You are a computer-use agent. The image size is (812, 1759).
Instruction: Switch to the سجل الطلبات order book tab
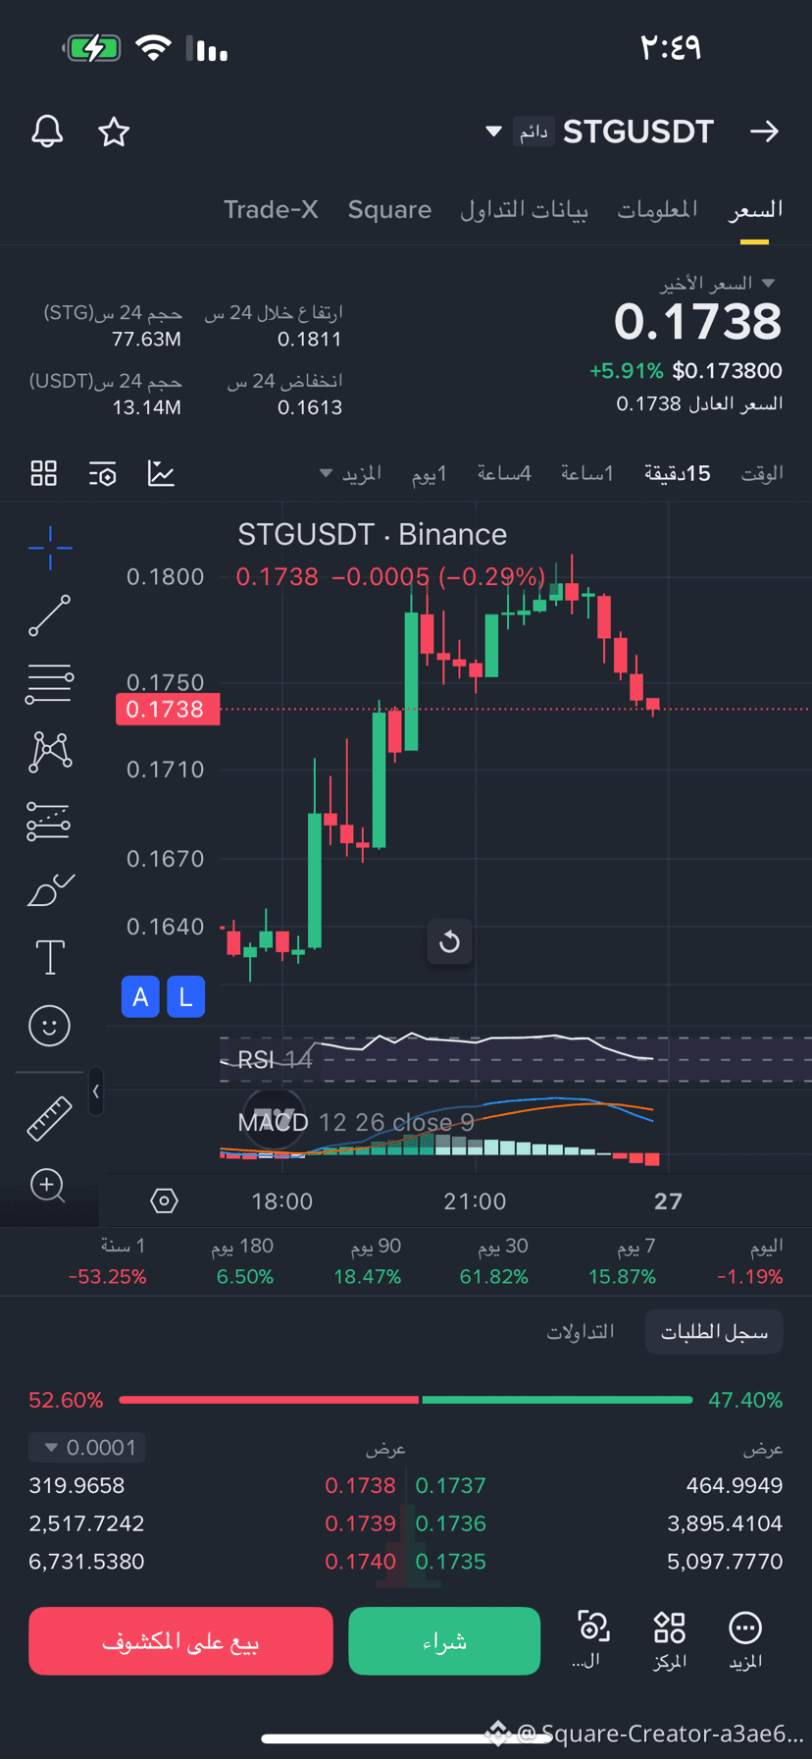click(714, 1332)
